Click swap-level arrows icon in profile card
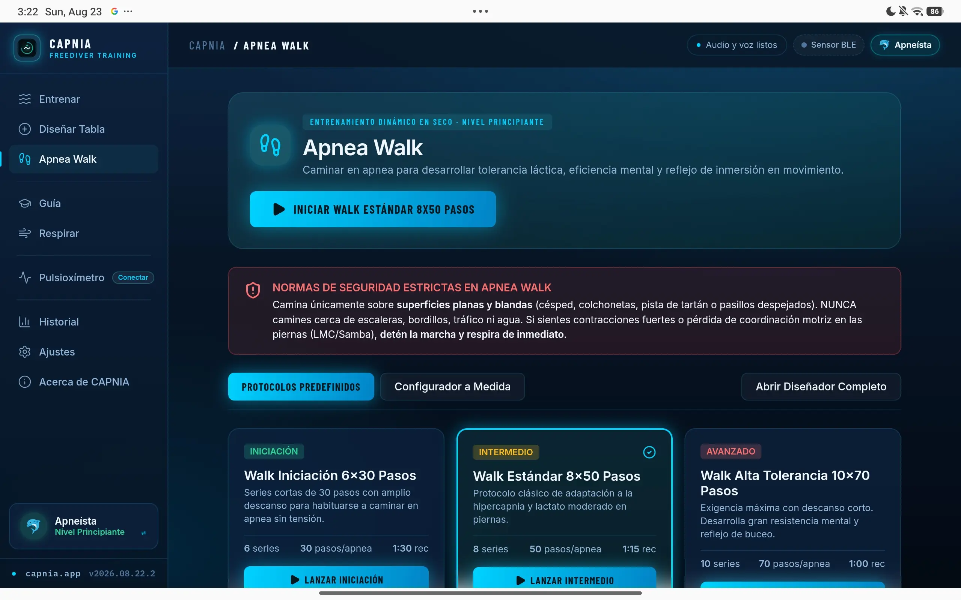The width and height of the screenshot is (961, 600). (x=144, y=533)
